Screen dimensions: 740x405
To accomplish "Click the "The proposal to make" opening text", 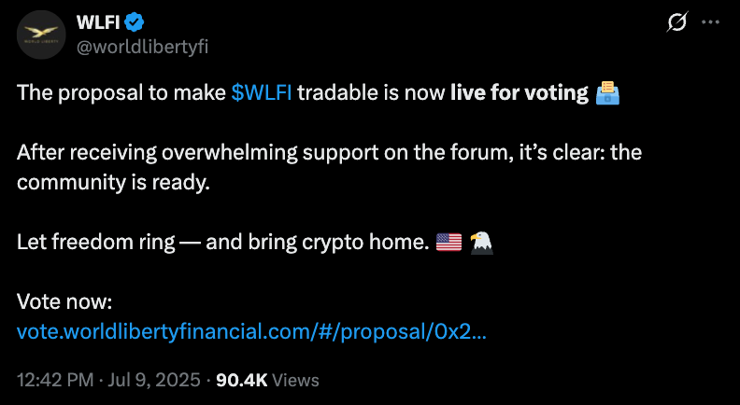I will click(x=121, y=93).
